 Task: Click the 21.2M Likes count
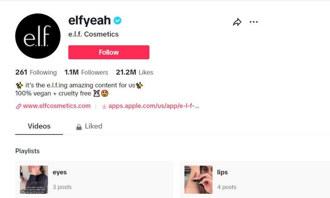134,72
